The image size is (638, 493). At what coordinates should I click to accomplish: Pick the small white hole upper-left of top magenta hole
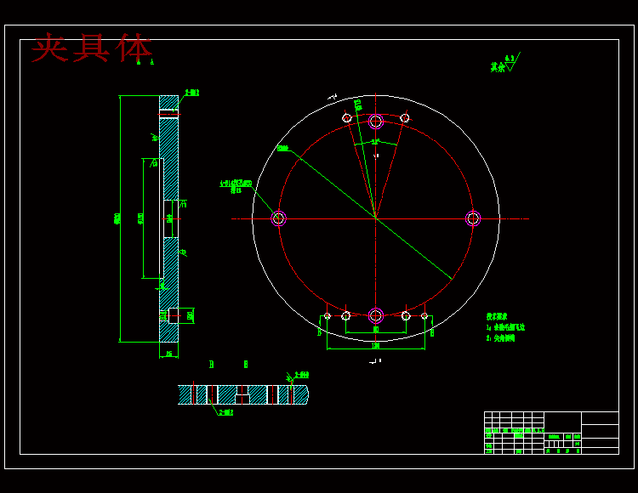click(346, 118)
